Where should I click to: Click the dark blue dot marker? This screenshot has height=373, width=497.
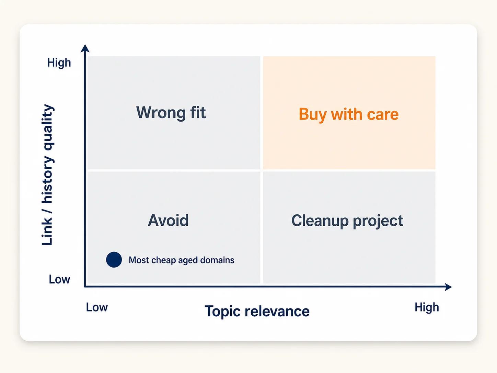point(114,260)
